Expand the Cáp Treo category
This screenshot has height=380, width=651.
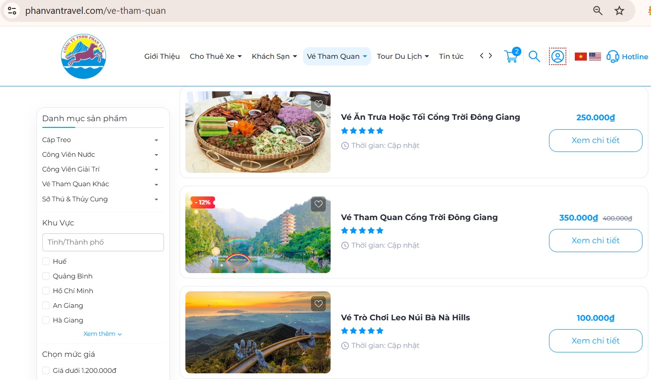156,139
